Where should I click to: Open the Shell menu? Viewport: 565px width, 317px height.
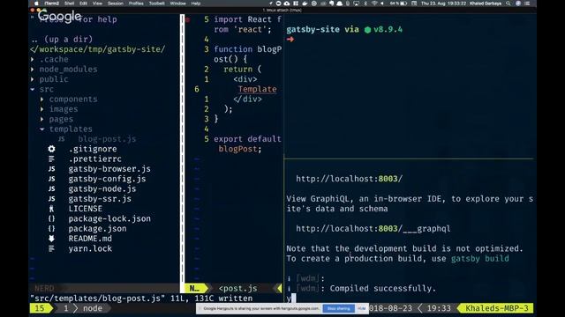pyautogui.click(x=69, y=4)
